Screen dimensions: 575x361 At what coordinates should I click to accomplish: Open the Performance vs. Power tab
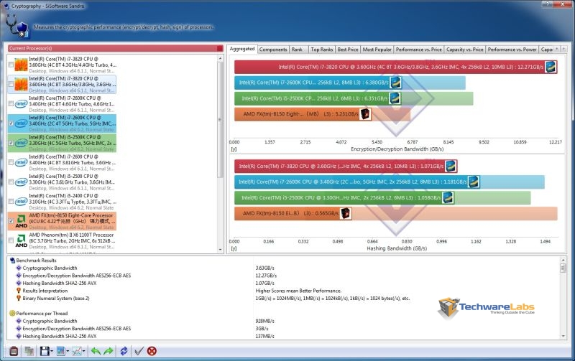point(512,49)
